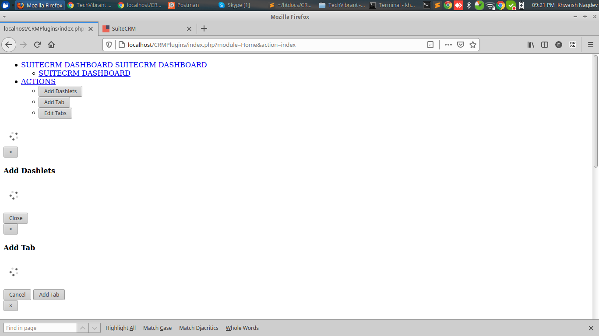Click the × button below Cancel

pyautogui.click(x=11, y=306)
